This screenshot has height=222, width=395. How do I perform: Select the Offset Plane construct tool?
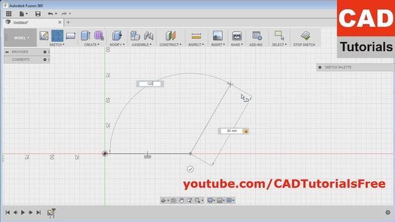[170, 36]
